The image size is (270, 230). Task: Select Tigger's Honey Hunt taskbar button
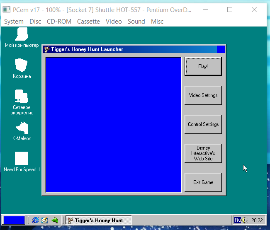tap(99, 220)
